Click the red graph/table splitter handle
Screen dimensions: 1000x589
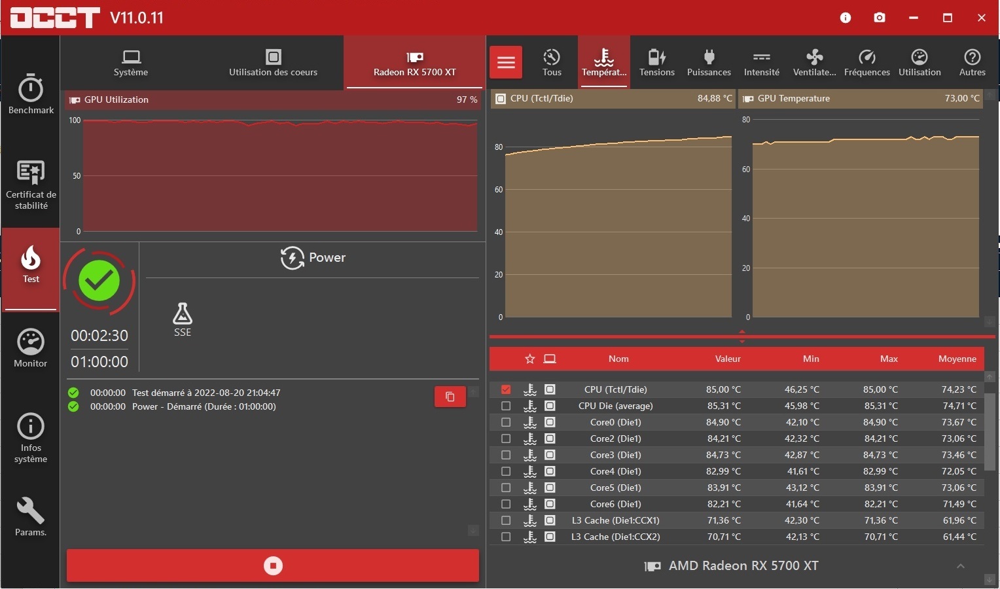(x=741, y=336)
